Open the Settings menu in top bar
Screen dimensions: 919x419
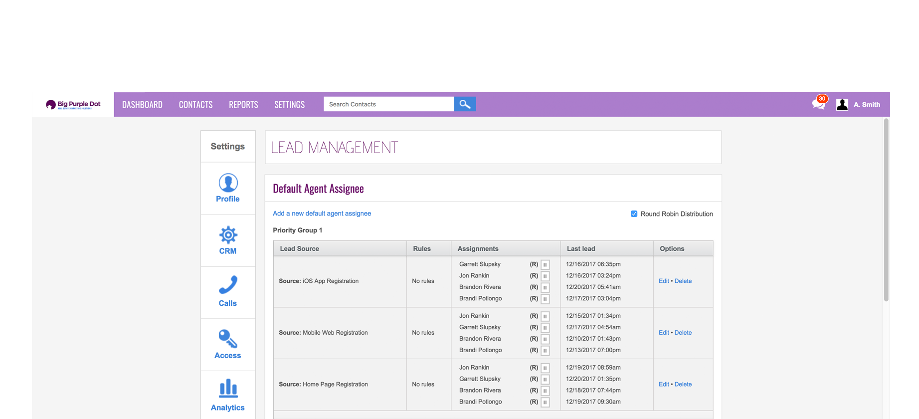click(289, 104)
